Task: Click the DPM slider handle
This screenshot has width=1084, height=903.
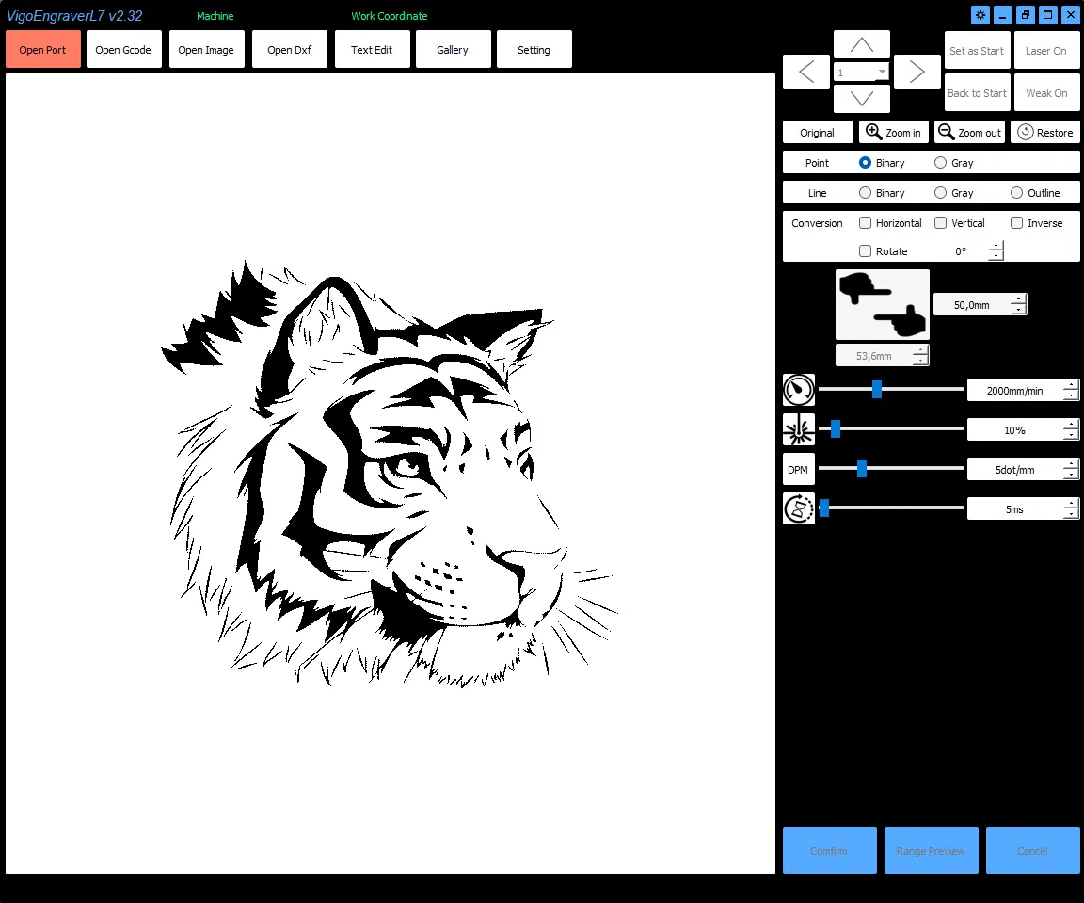Action: tap(862, 469)
